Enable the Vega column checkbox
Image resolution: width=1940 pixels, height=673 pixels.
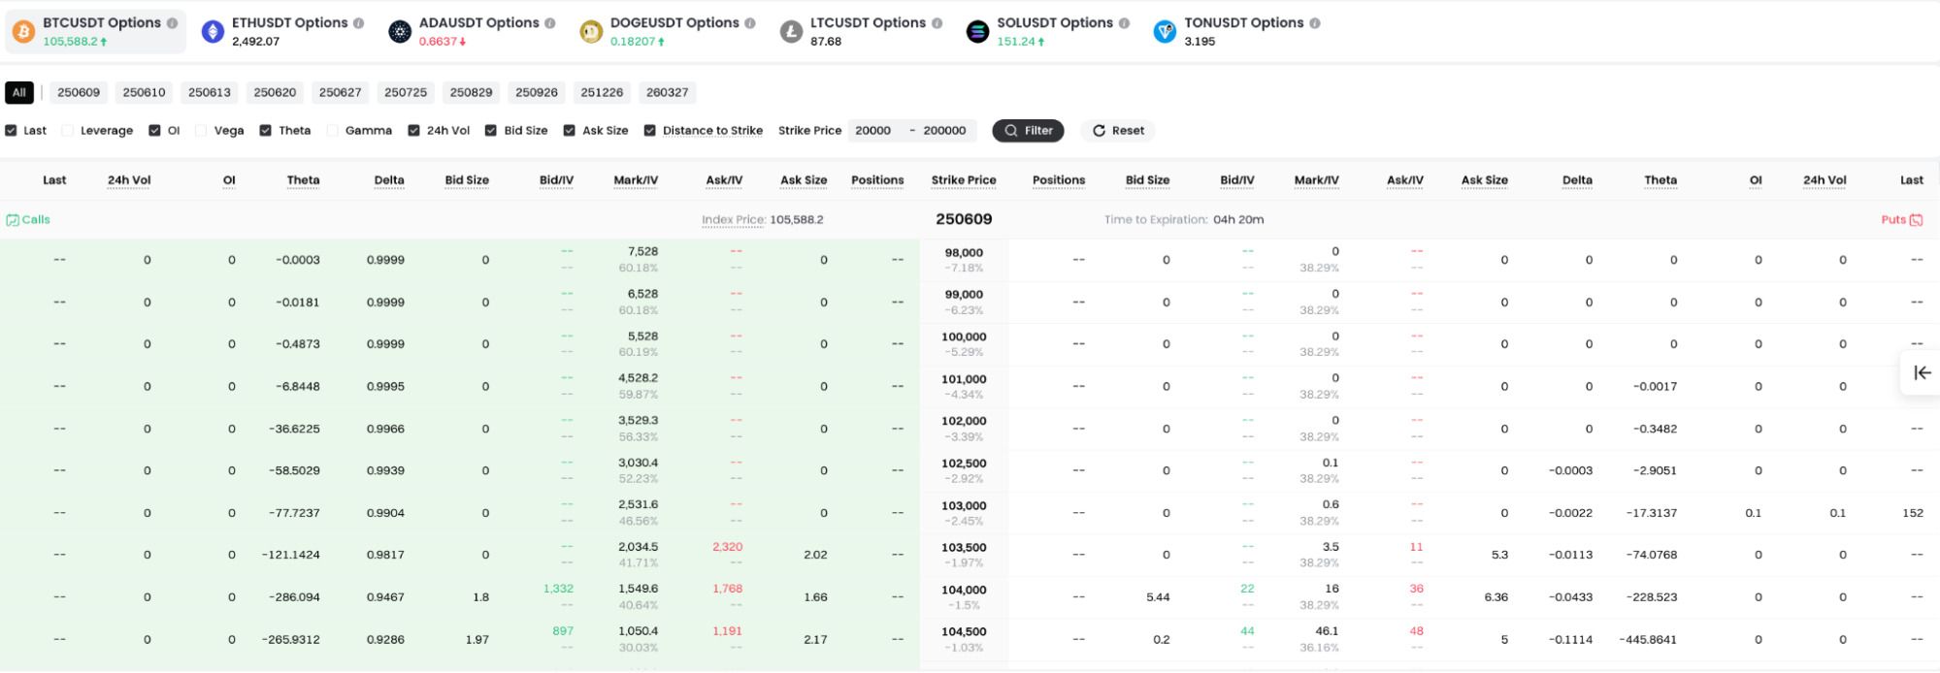tap(201, 131)
